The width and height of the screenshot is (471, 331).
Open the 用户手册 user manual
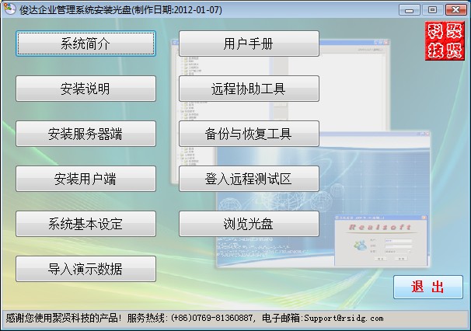[249, 44]
